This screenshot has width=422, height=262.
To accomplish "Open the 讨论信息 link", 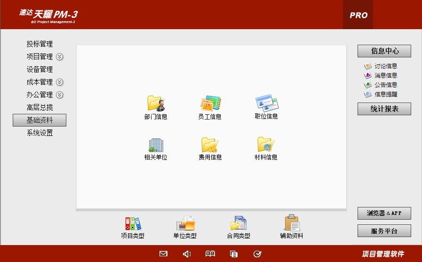I will coord(385,66).
